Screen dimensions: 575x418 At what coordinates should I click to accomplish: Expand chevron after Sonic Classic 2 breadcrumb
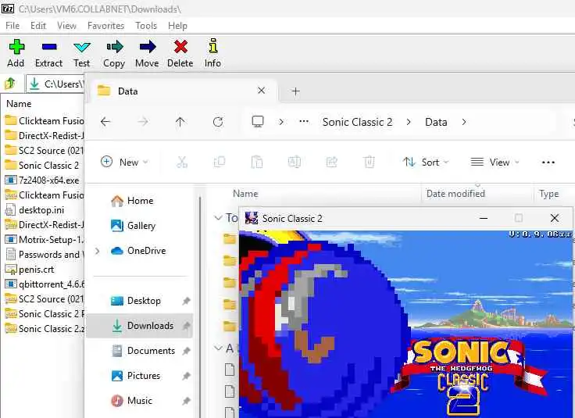coord(409,122)
